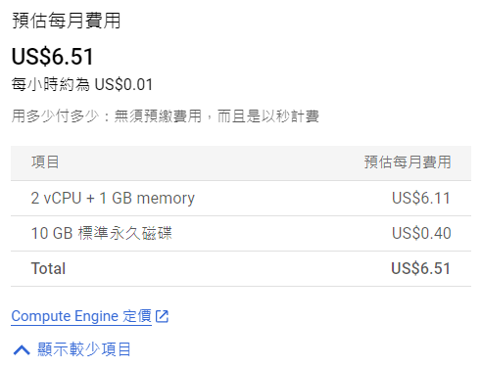Click the 而且是以秒計費 text

(x=268, y=116)
